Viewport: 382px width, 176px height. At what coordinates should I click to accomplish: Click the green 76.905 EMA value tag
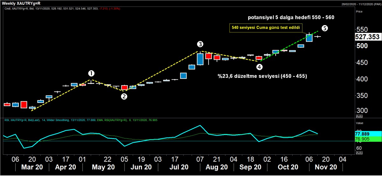click(368, 139)
